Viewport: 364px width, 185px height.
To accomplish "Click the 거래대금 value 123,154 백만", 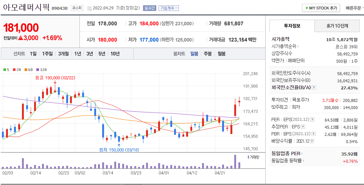I will tap(243, 40).
